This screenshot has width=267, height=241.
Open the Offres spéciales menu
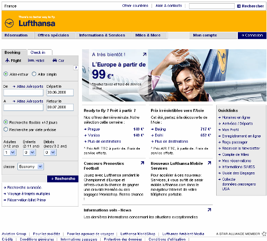(54, 35)
